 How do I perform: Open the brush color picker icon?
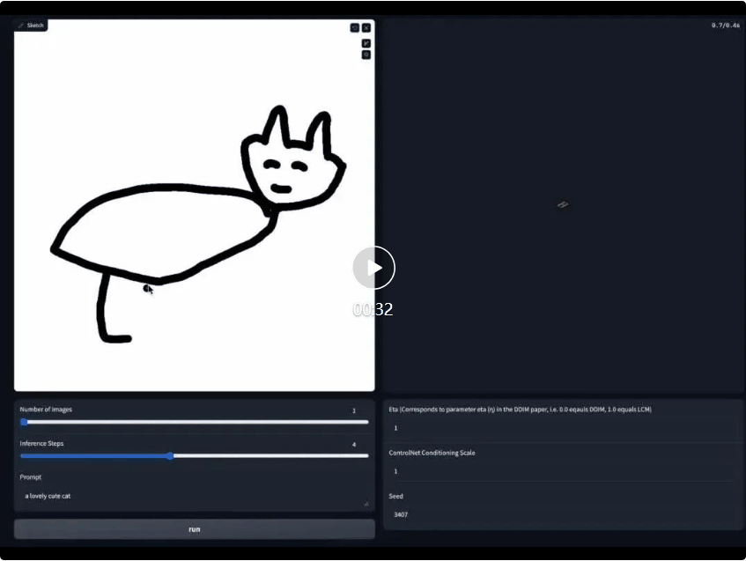coord(366,55)
